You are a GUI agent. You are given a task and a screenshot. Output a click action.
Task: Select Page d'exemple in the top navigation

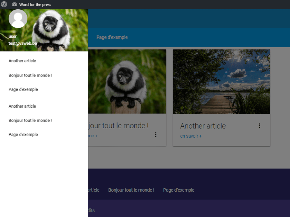point(112,37)
